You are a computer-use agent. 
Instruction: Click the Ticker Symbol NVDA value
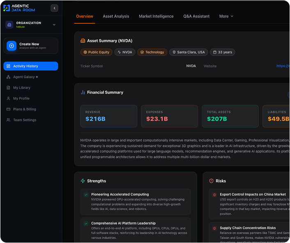[191, 66]
